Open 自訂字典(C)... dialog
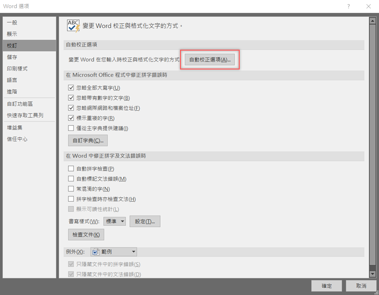 point(88,140)
